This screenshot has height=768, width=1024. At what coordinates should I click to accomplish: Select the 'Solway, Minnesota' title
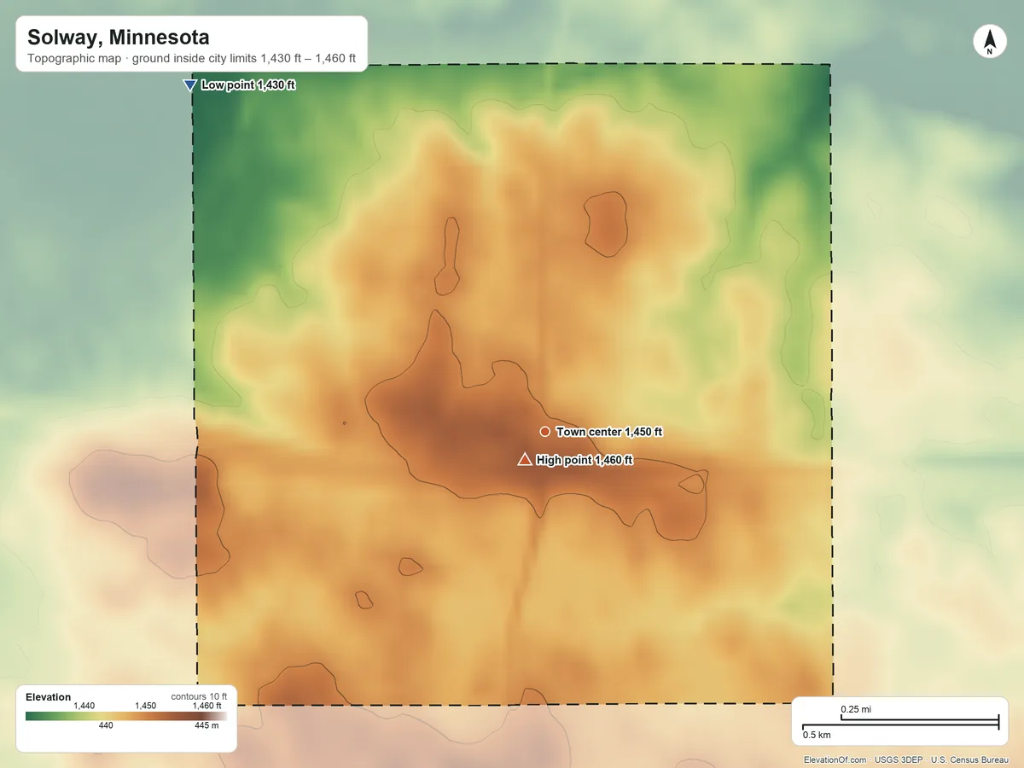click(x=118, y=38)
